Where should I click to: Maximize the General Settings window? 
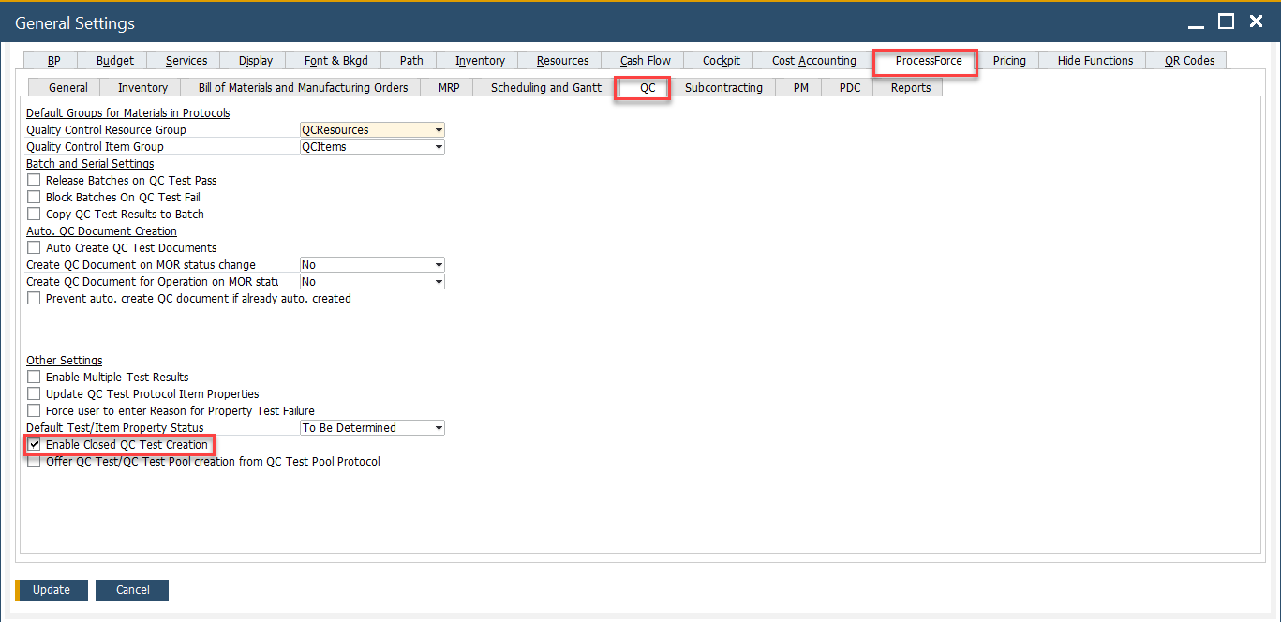(x=1226, y=22)
